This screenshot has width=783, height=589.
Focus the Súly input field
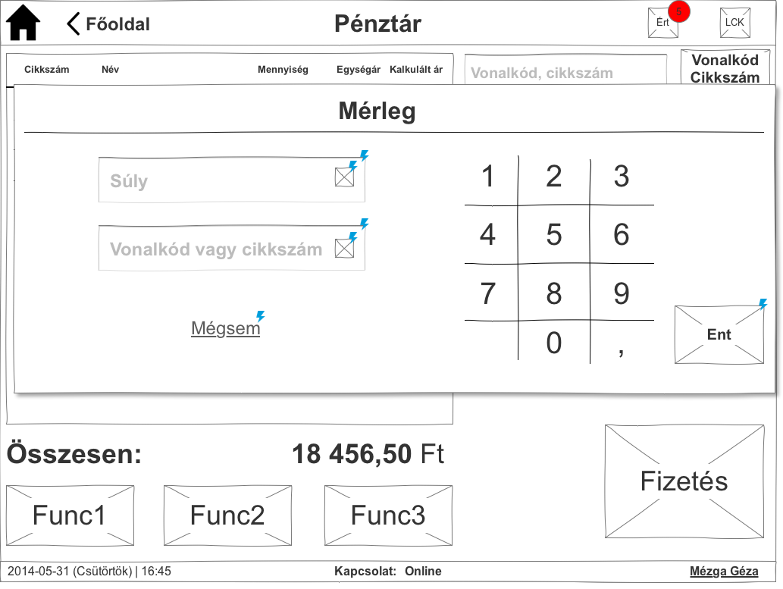click(232, 180)
